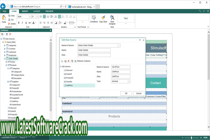
Task: Click the Name in Source Demo.Order Details field
Action: click(x=98, y=45)
